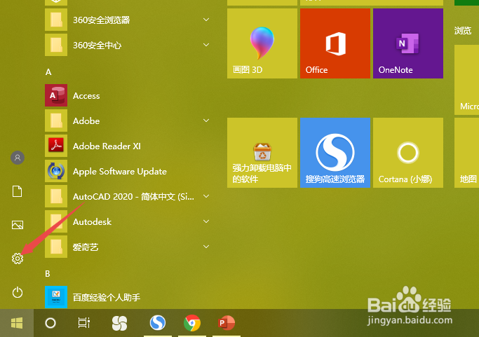Click the Power button icon

tap(18, 292)
